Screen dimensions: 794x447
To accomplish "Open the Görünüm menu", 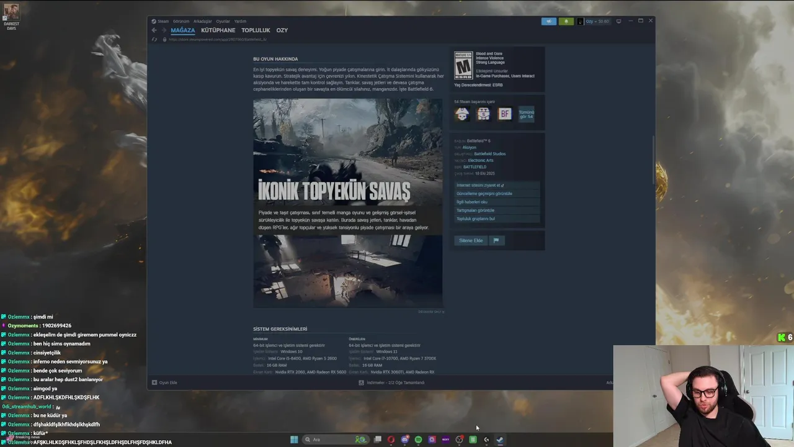I will [181, 21].
